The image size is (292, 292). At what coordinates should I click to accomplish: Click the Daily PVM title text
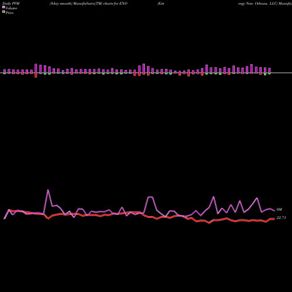pos(11,4)
